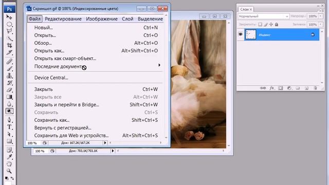Select the Crop tool
The image size is (329, 185).
pos(9,45)
